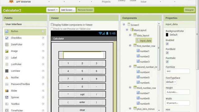199x112 pixels.
Task: Collapse the second_number_row tree node
Action: coord(130,66)
